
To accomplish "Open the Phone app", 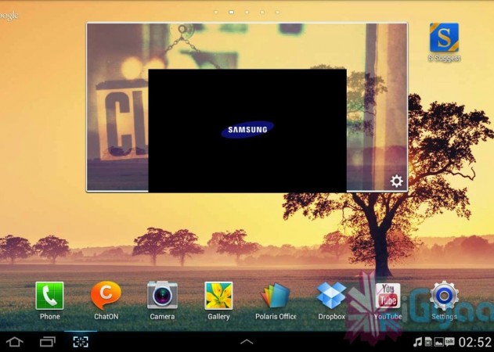I will click(x=49, y=296).
